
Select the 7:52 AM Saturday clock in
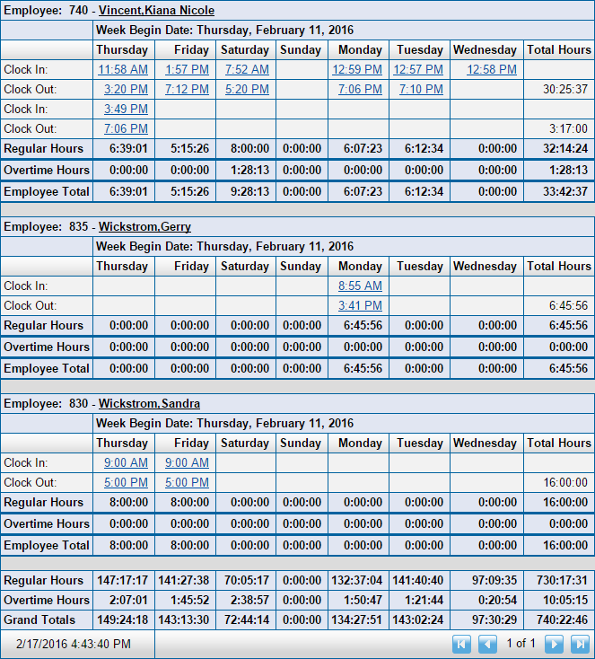tap(247, 70)
